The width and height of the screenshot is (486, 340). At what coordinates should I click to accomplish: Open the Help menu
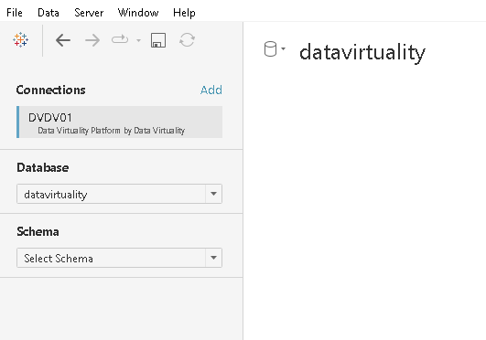[184, 13]
